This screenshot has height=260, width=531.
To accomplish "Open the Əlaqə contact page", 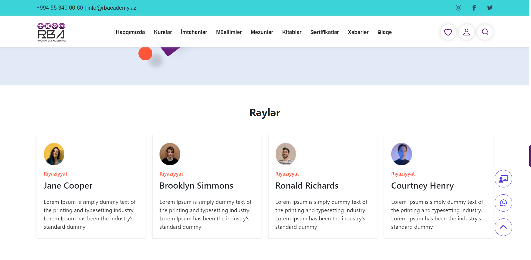I will [385, 32].
